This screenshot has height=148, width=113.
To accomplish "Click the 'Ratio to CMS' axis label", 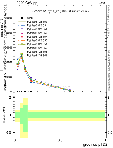I will 4,115.
